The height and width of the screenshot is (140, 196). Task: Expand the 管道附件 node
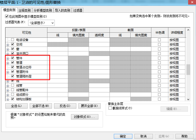click(8, 72)
